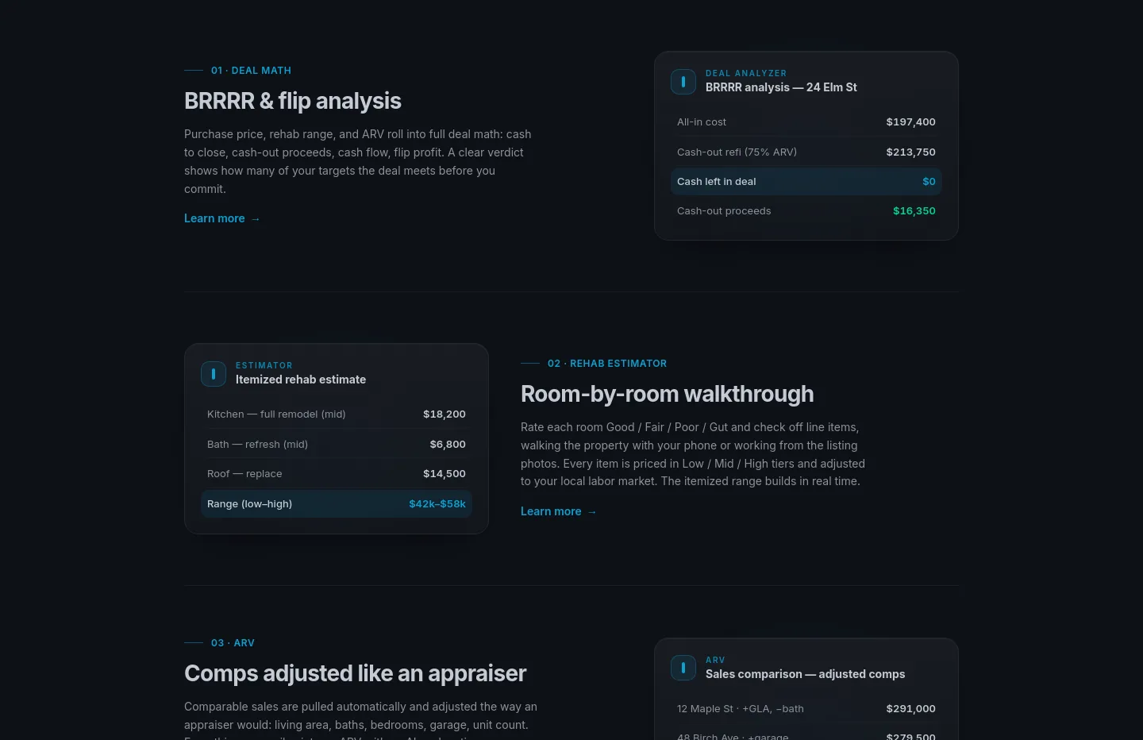Select the "BRRRR & flip analysis" heading
Image resolution: width=1143 pixels, height=740 pixels.
pyautogui.click(x=293, y=101)
